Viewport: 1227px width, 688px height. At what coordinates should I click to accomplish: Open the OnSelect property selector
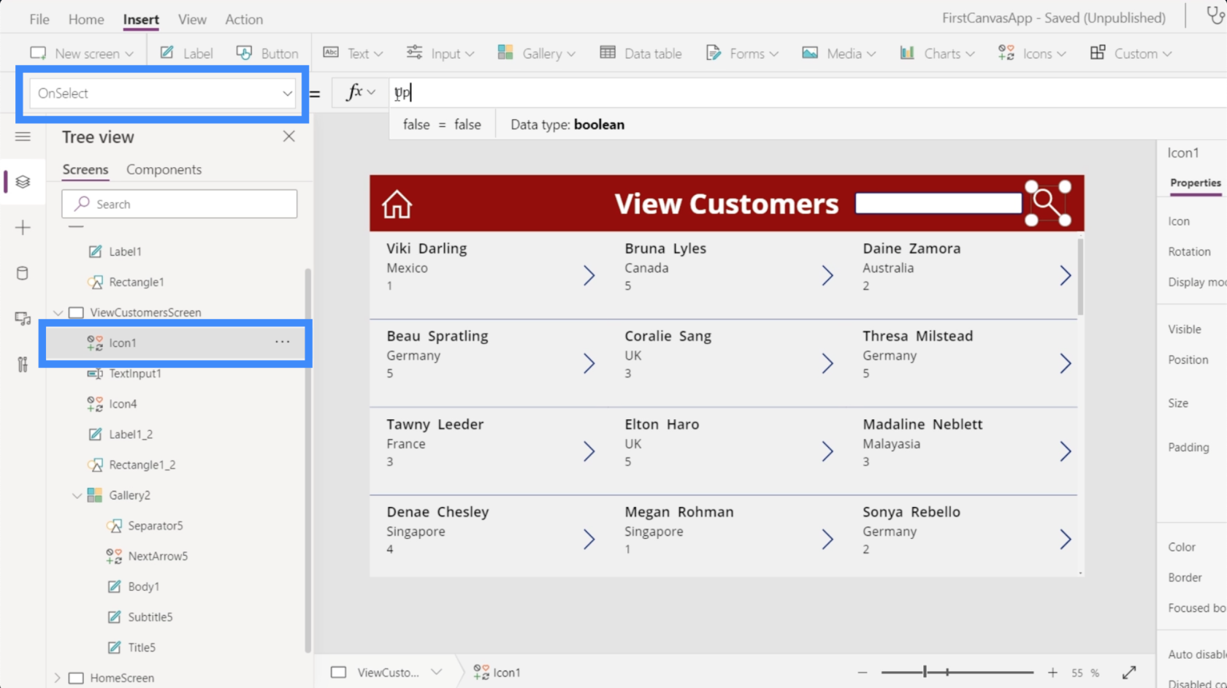click(x=163, y=93)
